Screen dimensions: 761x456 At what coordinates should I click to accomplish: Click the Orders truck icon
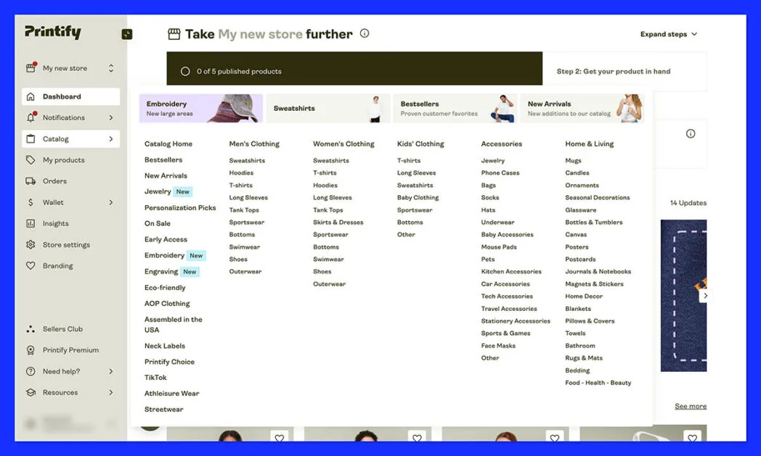pos(30,181)
